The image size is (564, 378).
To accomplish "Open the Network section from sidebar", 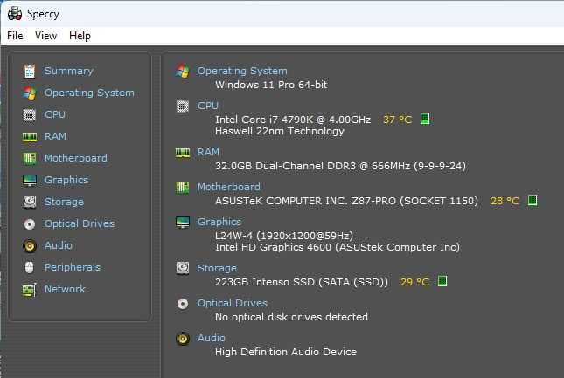I will tap(65, 289).
